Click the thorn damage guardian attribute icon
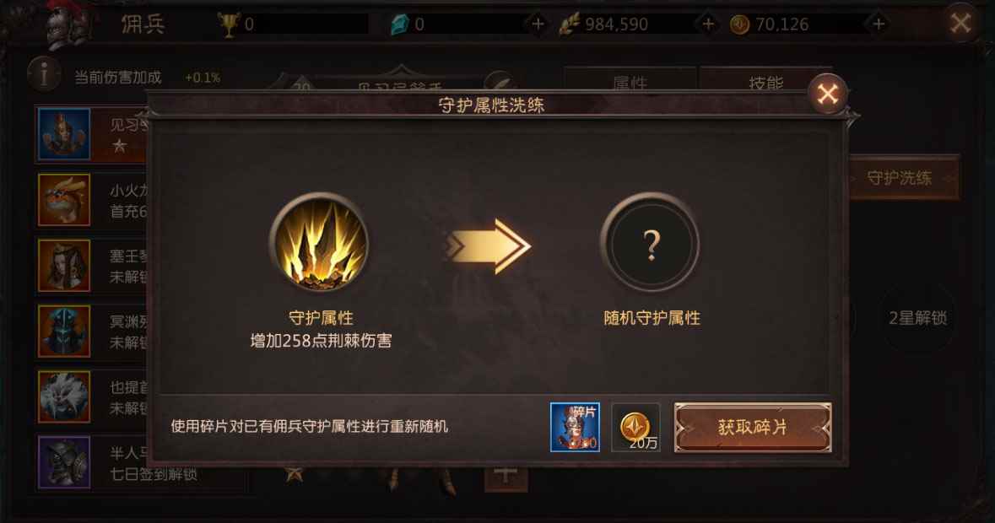The image size is (995, 523). 320,242
